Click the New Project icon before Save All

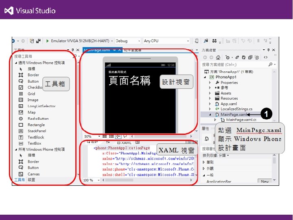click(x=32, y=41)
